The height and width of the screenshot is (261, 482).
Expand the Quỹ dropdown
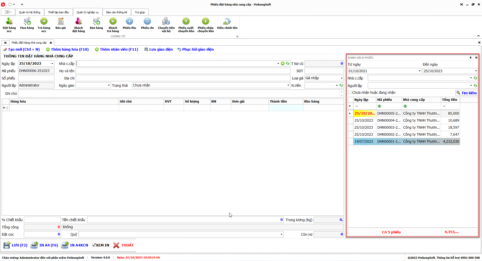click(281, 234)
